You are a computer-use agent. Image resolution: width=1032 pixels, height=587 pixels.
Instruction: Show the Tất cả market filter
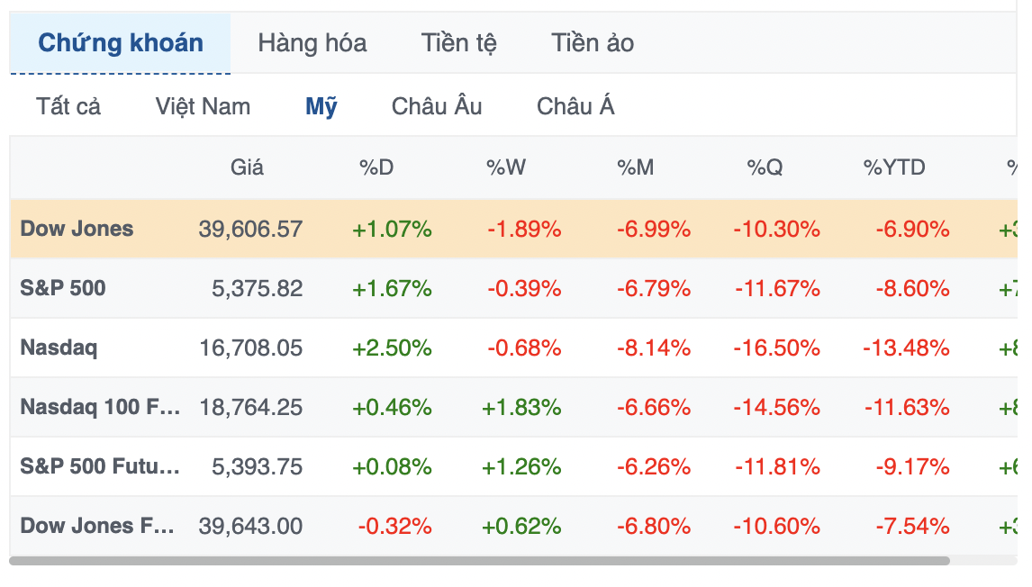[x=68, y=106]
